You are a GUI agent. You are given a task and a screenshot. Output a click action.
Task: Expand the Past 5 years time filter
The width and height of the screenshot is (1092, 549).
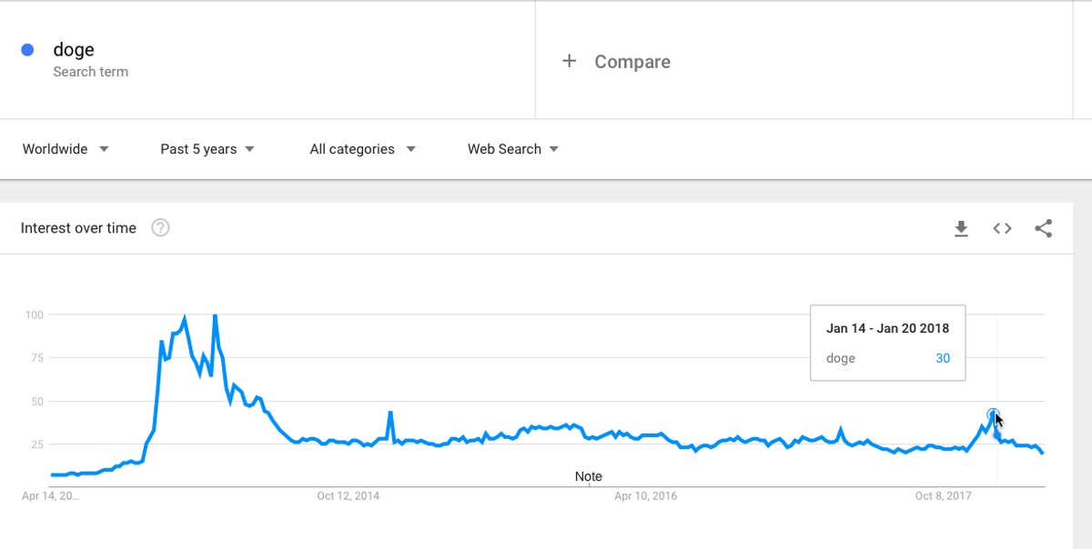[x=207, y=148]
